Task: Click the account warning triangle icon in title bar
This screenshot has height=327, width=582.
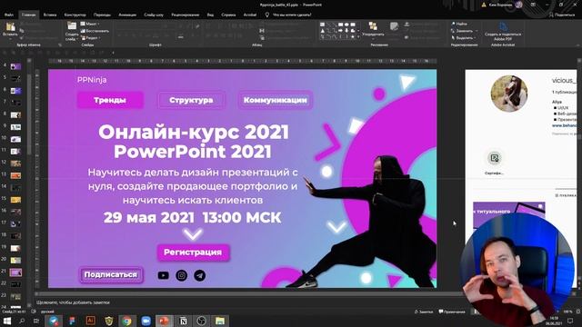Action: pos(484,5)
